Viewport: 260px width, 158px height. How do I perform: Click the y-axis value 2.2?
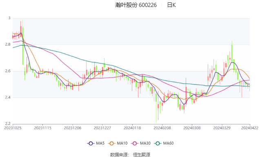[8, 124]
